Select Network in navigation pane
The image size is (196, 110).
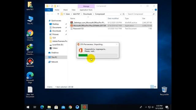click(x=55, y=62)
